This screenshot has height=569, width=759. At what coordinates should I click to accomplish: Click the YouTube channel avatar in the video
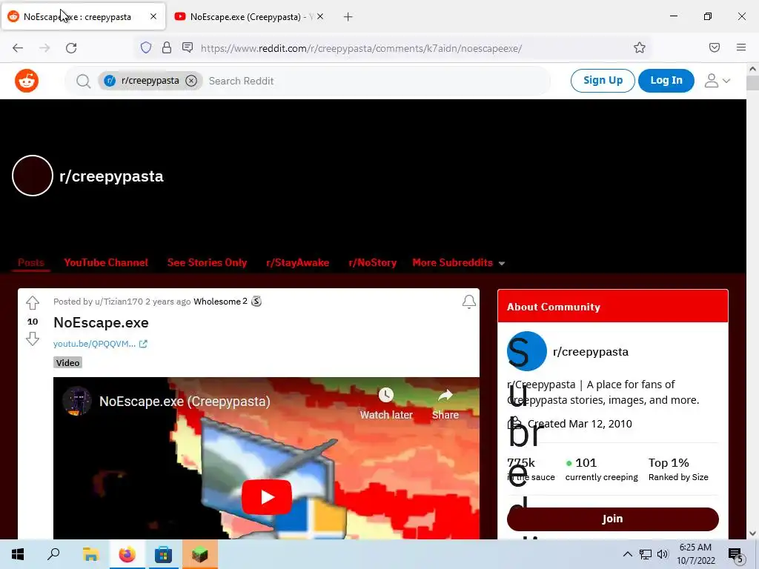tap(77, 401)
